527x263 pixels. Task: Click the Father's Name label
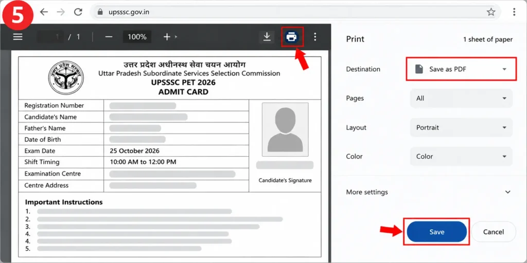point(45,128)
